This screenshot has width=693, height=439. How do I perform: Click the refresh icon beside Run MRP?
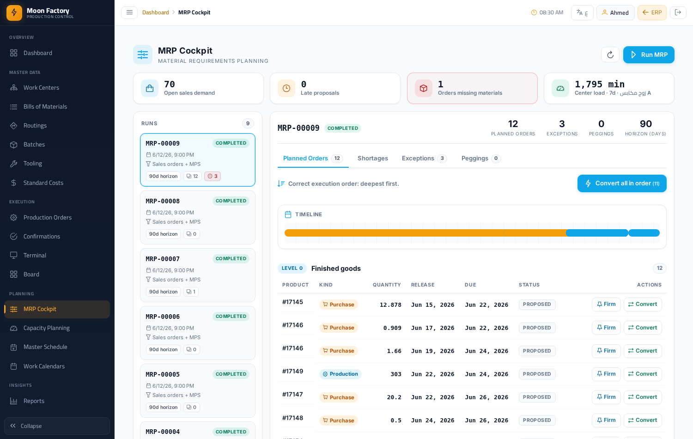pyautogui.click(x=610, y=55)
